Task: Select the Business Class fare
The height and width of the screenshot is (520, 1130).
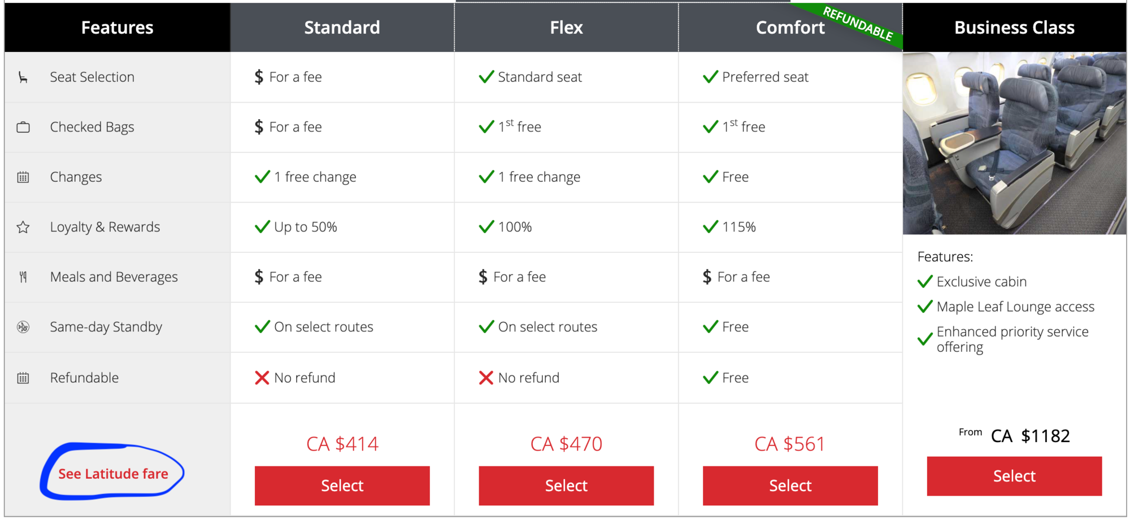Action: 1014,476
